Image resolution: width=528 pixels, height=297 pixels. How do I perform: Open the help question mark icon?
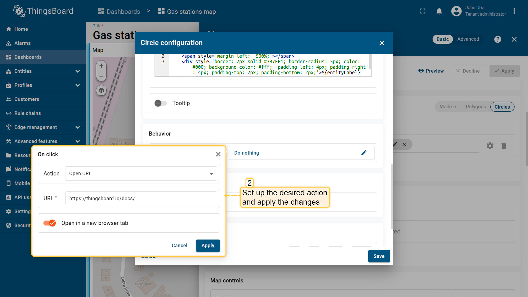click(497, 39)
